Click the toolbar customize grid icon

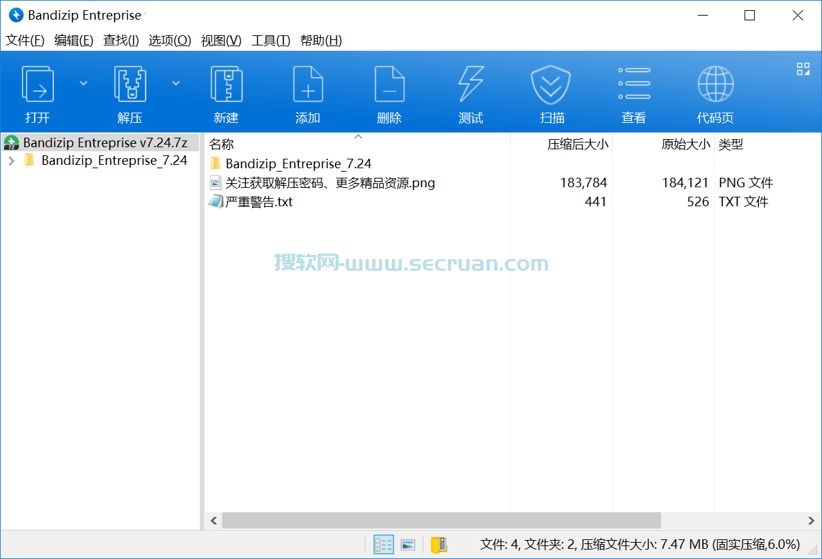803,69
